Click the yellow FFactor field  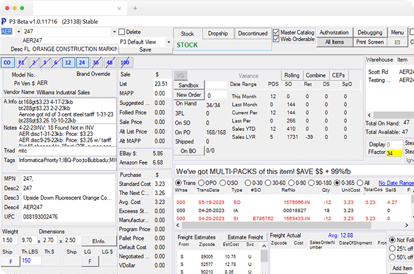(x=394, y=153)
